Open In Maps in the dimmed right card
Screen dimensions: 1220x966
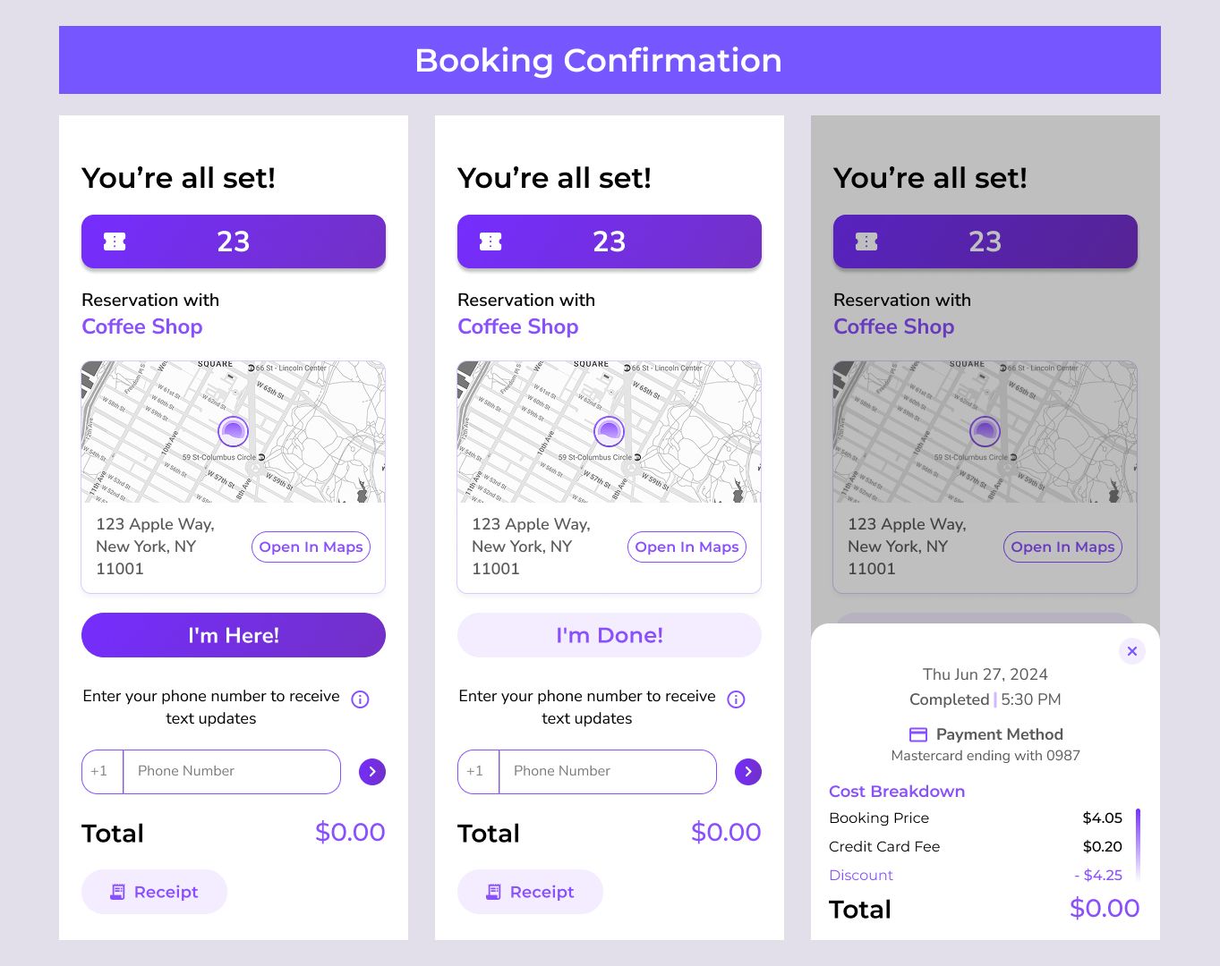pos(1062,547)
